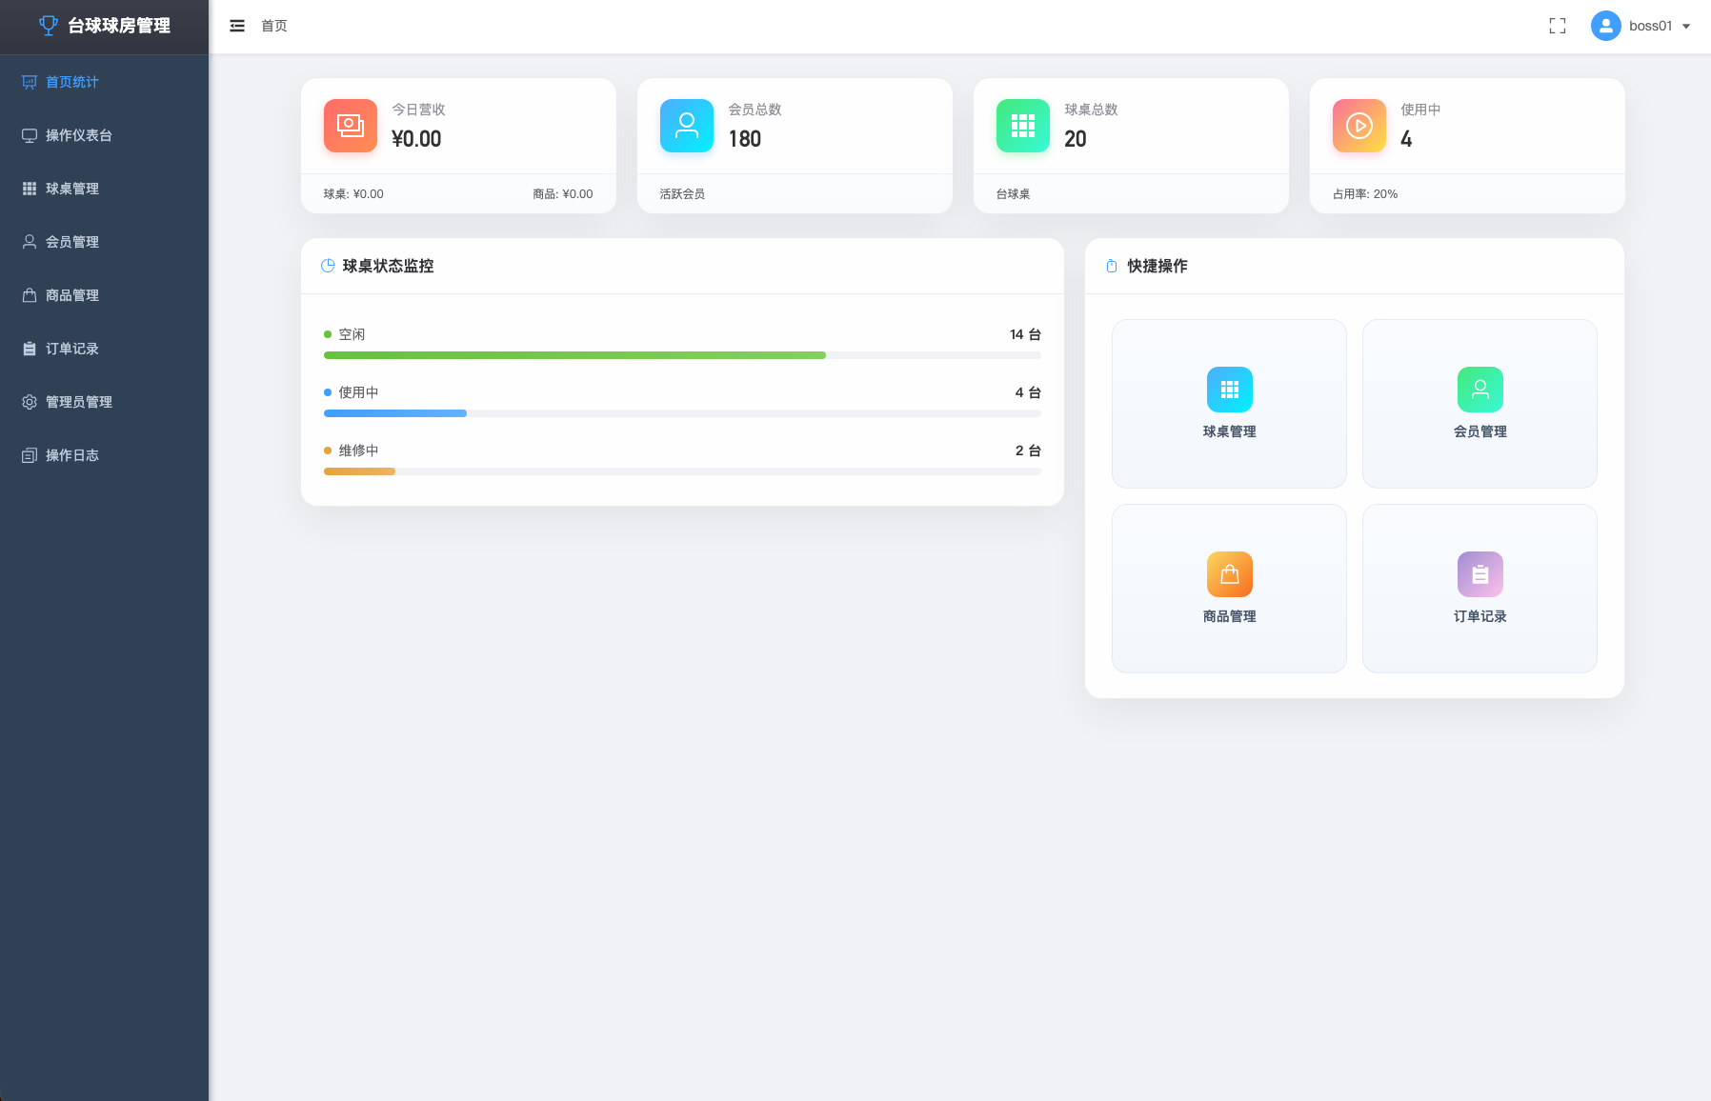
Task: Open the boss01 account dropdown arrow
Action: (x=1686, y=27)
